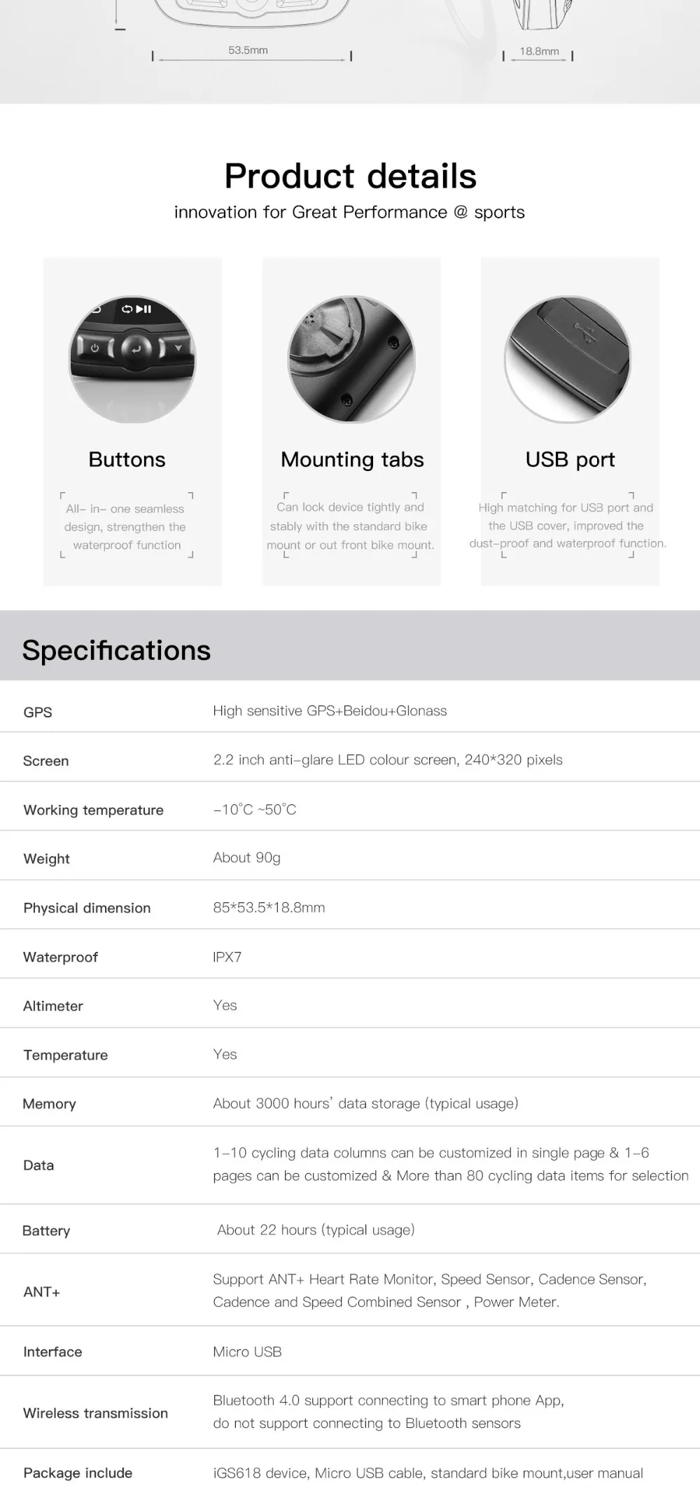Click the "IPX7" waterproof value
The image size is (700, 1502).
(227, 957)
